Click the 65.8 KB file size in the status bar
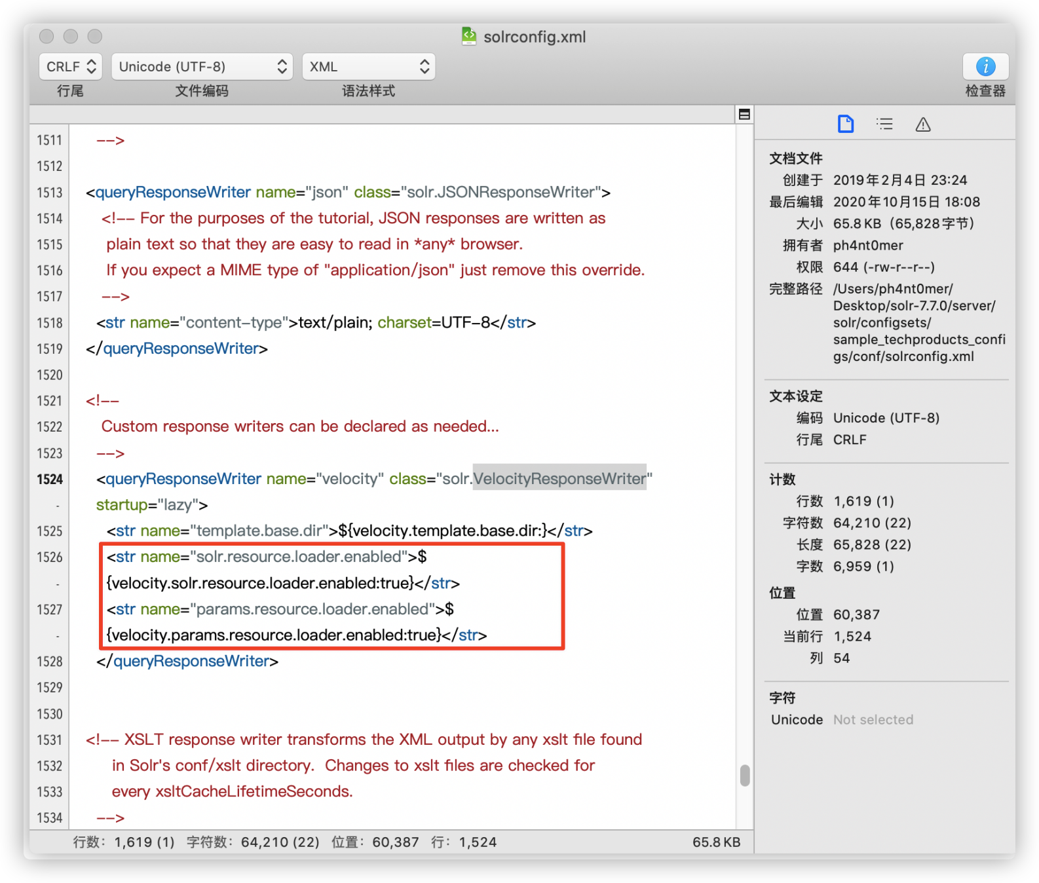1039x883 pixels. (716, 842)
